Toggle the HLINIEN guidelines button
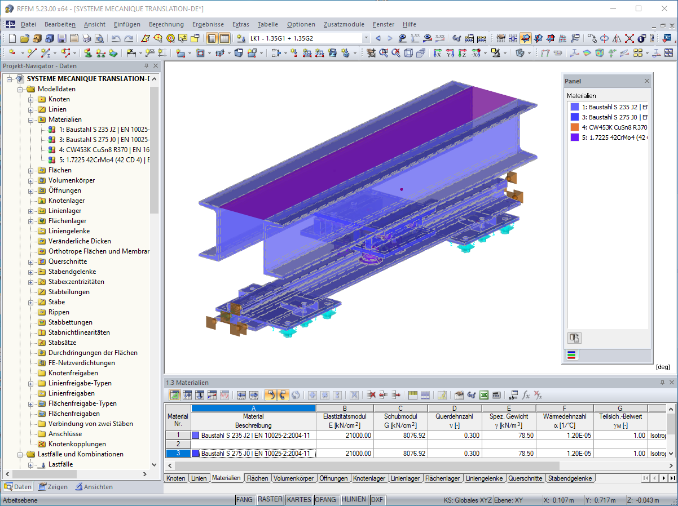The image size is (678, 506). pos(354,500)
